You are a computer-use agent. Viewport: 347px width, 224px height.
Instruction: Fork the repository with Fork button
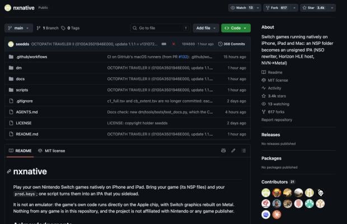tap(276, 8)
